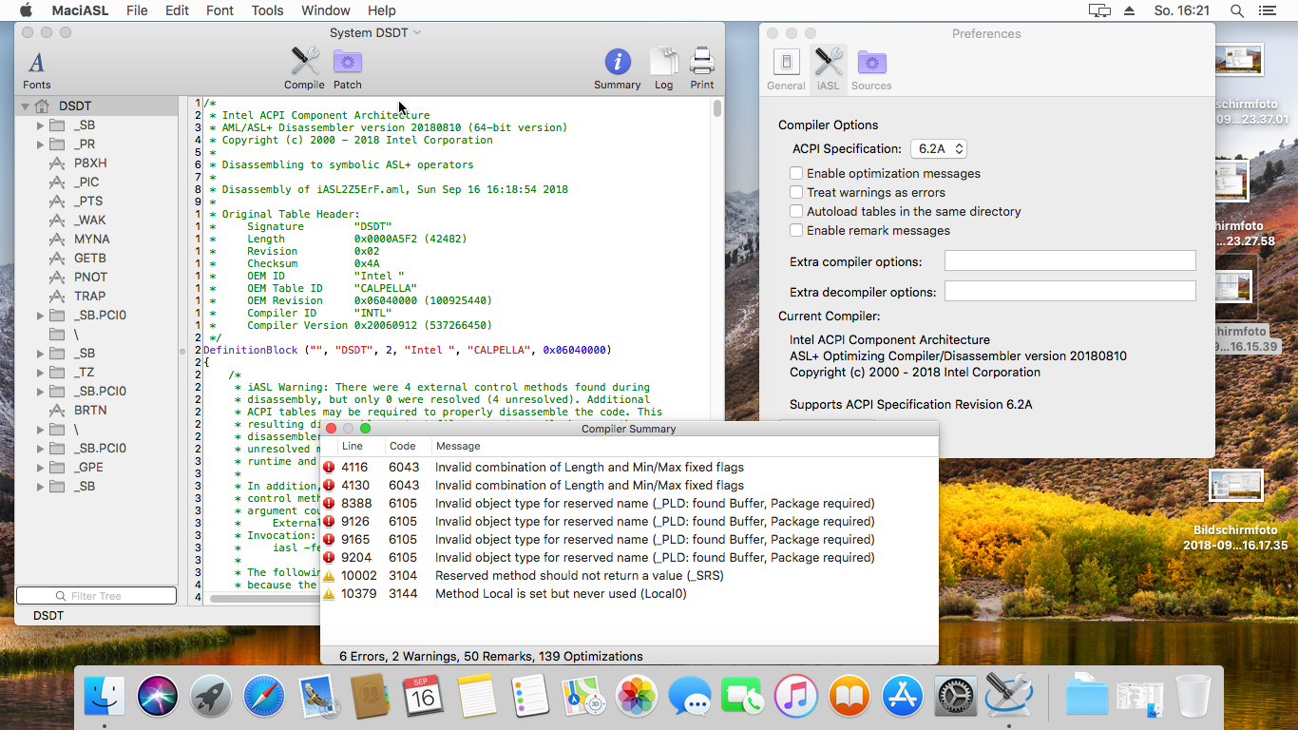Click the Print toolbar icon
This screenshot has height=730, width=1298.
(x=702, y=67)
